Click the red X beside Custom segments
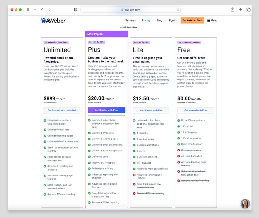Viewport: 259px width, 218px height. pyautogui.click(x=179, y=151)
